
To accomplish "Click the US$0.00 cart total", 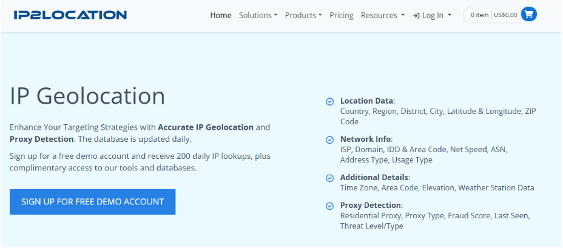I will pyautogui.click(x=505, y=15).
